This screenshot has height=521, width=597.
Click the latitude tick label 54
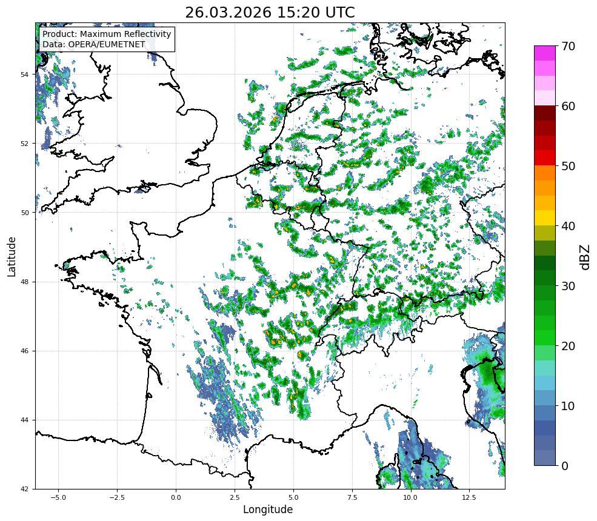coord(24,74)
